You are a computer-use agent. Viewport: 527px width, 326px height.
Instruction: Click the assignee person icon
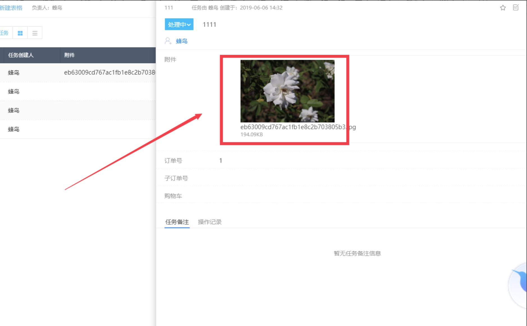click(x=168, y=41)
